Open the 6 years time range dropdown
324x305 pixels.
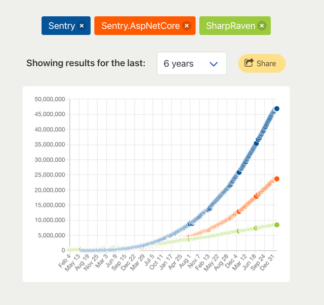click(x=191, y=64)
